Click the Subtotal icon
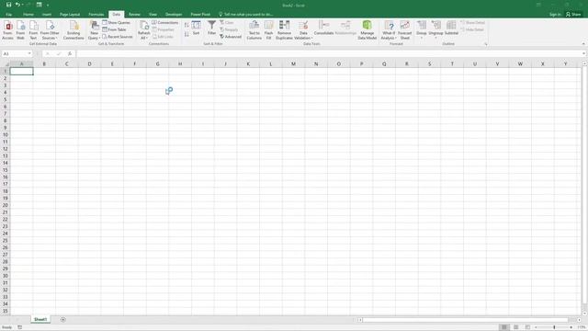The width and height of the screenshot is (588, 331). (x=451, y=29)
